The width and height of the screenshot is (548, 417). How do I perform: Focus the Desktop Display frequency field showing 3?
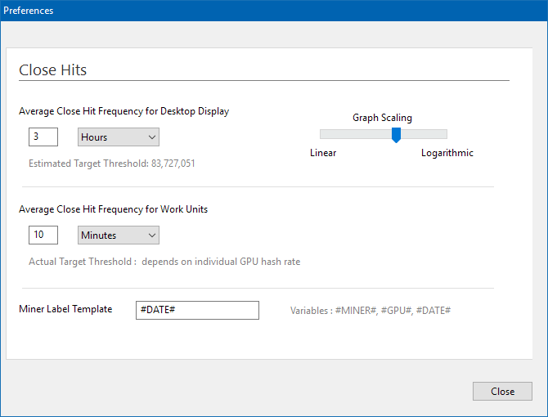click(x=43, y=137)
